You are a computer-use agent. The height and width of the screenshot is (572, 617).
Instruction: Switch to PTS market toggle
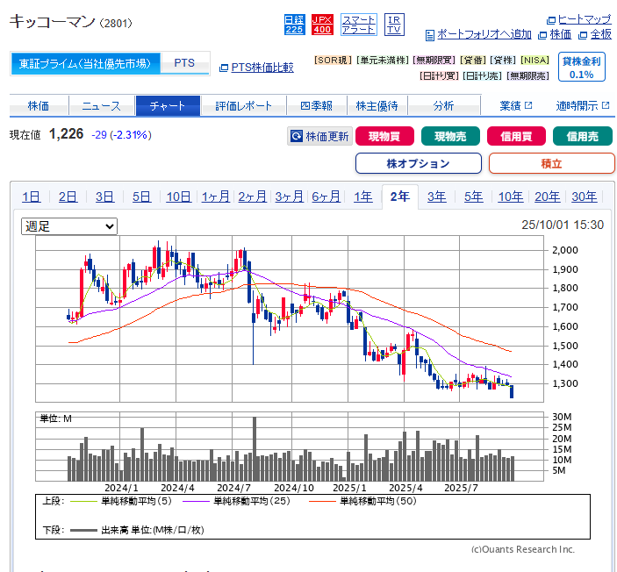(184, 63)
